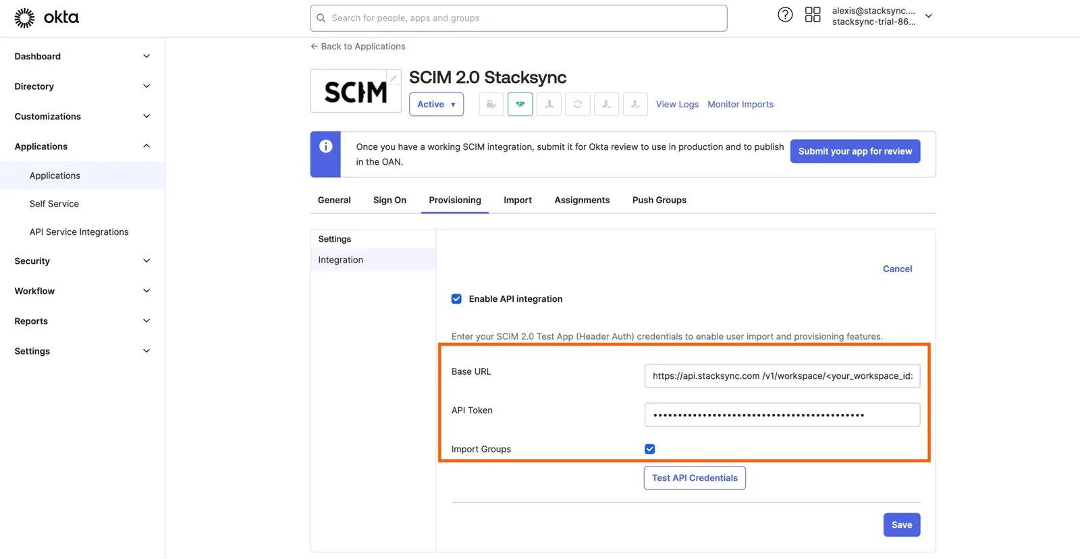Open the account menu chevron

929,16
